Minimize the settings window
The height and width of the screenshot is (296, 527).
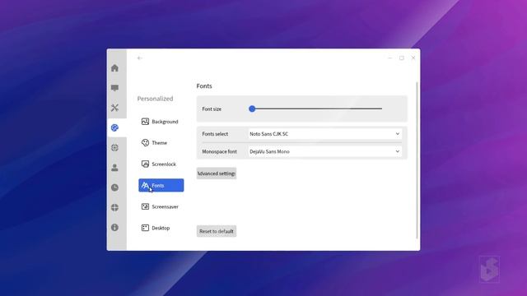[x=390, y=58]
